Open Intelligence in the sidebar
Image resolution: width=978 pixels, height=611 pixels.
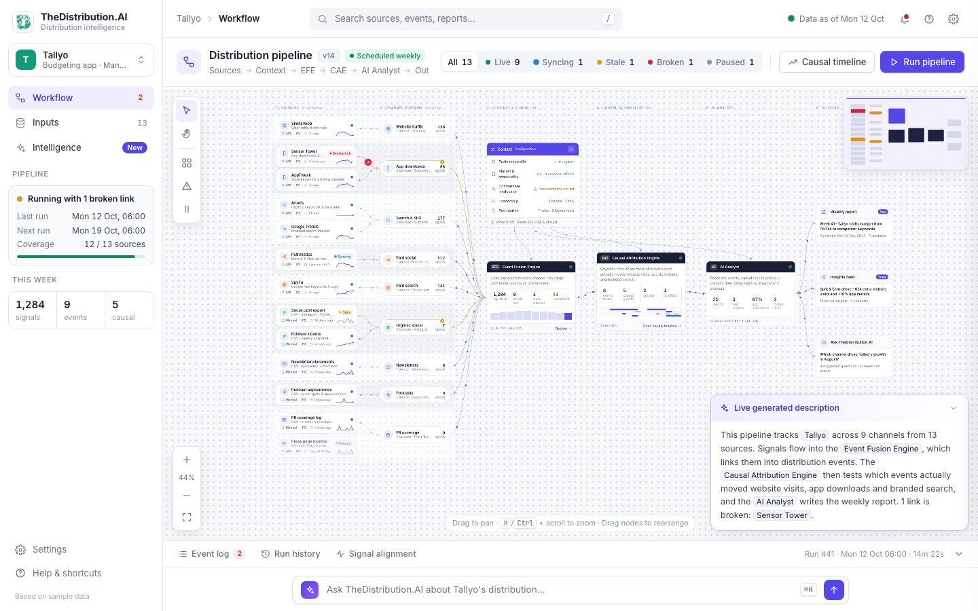tap(81, 147)
